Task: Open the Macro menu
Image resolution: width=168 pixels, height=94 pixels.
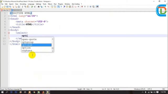Action: pos(50,4)
